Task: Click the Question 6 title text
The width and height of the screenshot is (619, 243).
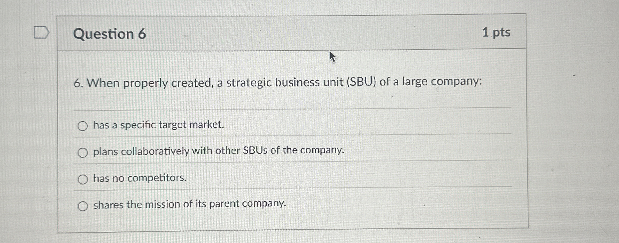Action: point(109,33)
